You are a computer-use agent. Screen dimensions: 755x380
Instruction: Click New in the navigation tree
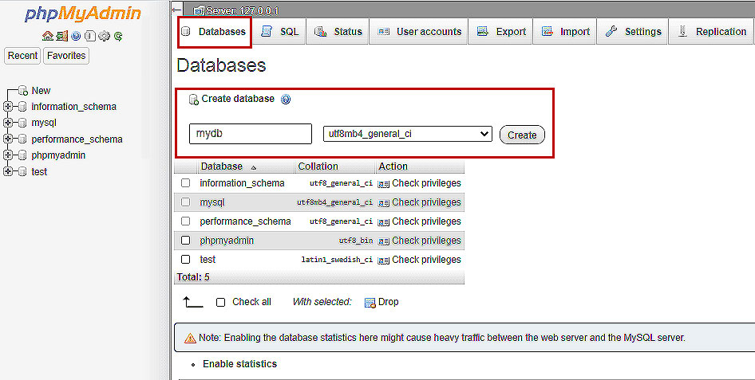[x=41, y=90]
